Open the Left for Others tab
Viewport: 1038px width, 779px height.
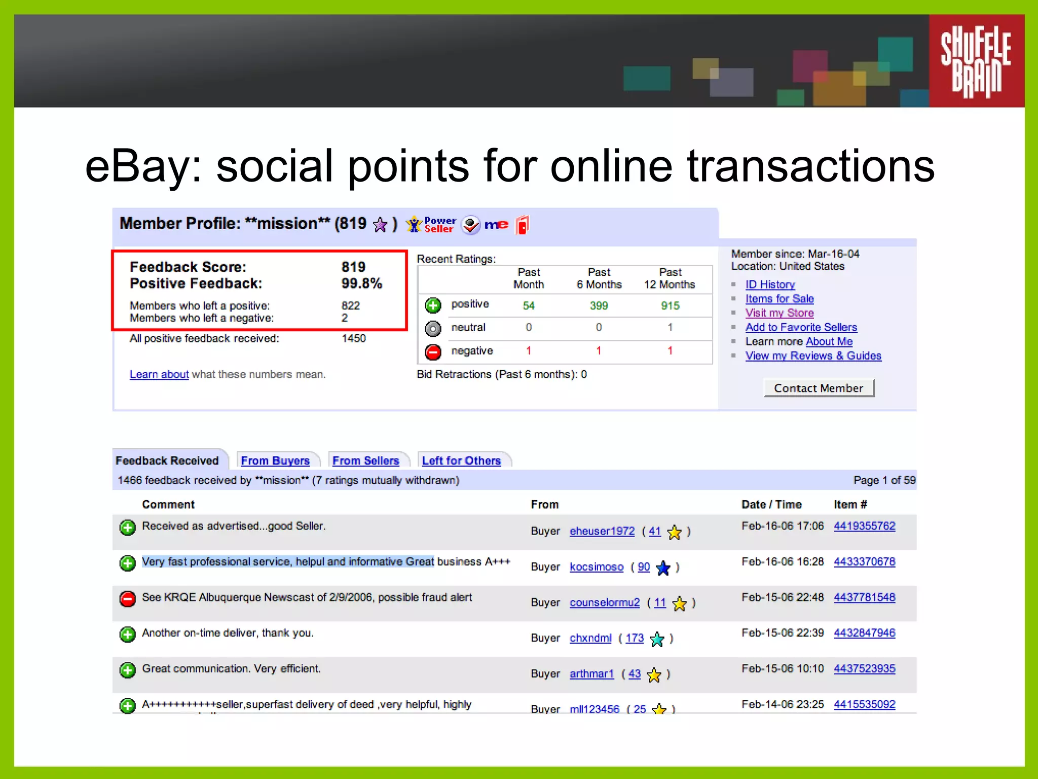pos(461,461)
